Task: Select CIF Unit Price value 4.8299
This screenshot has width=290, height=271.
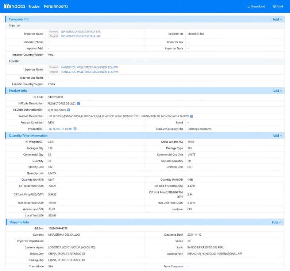Action: pyautogui.click(x=191, y=186)
